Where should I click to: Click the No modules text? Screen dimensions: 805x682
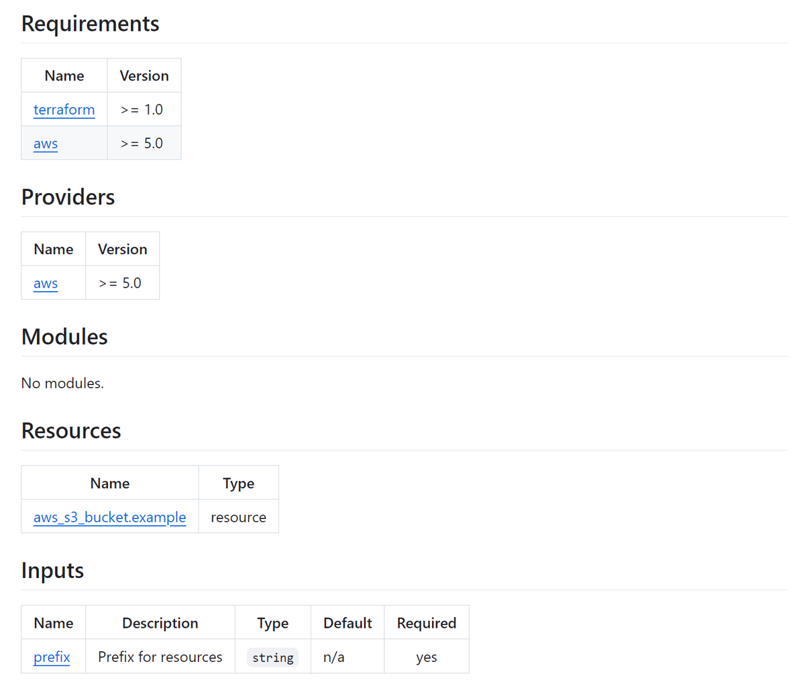(x=62, y=383)
